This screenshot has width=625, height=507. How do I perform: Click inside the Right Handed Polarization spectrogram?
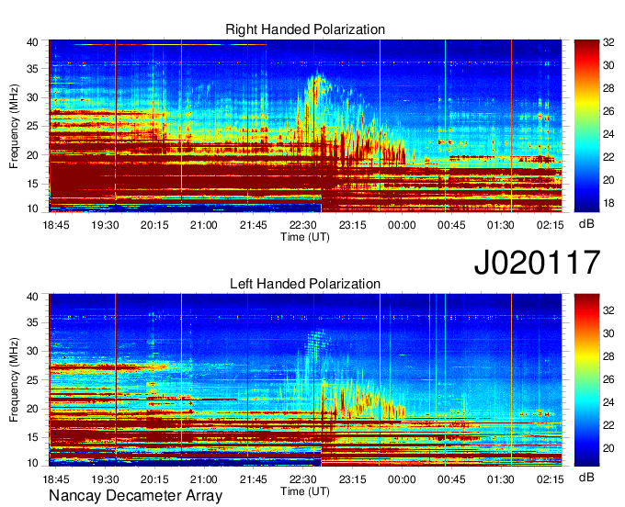(305, 126)
